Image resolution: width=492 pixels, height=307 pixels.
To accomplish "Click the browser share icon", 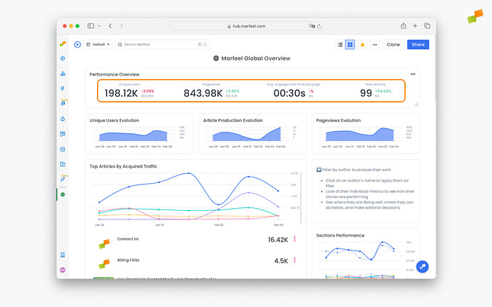I will click(403, 26).
